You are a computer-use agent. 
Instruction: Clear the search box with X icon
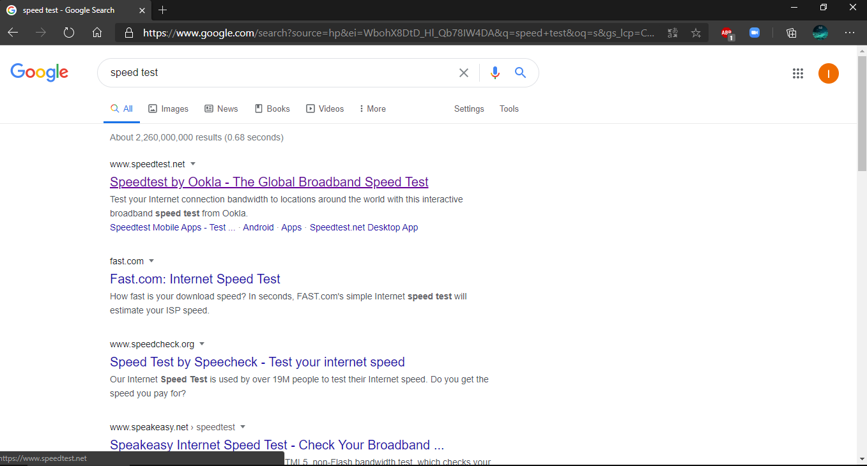point(464,73)
